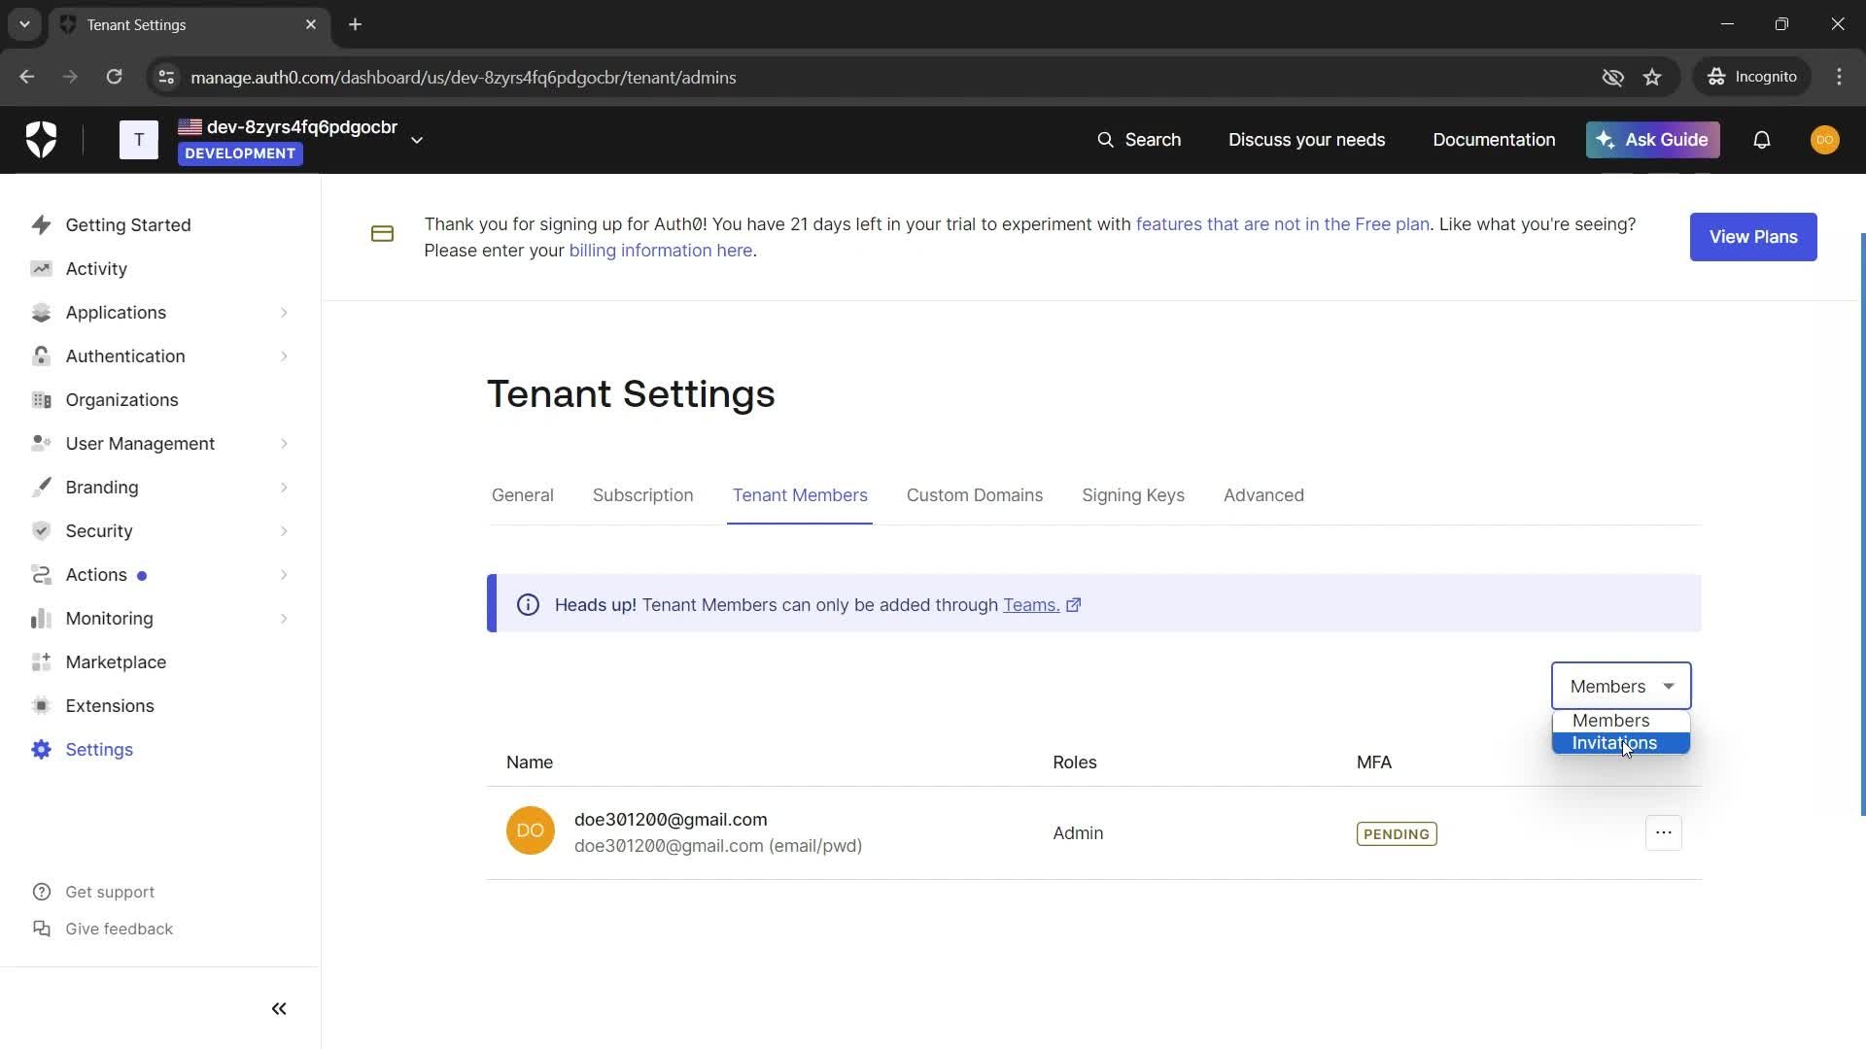Click the Actions flow icon
Screen dimensions: 1866x1049
pyautogui.click(x=41, y=575)
